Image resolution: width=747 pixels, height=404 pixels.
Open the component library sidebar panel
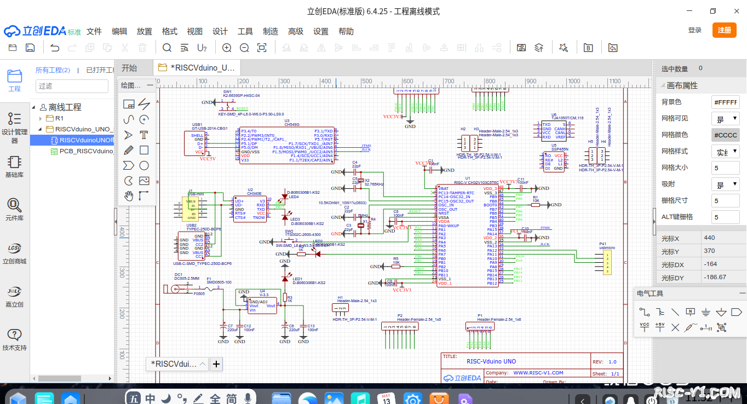point(15,209)
